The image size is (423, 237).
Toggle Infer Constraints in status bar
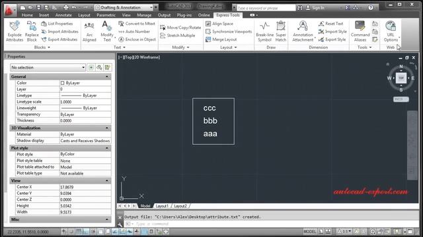tap(64, 231)
